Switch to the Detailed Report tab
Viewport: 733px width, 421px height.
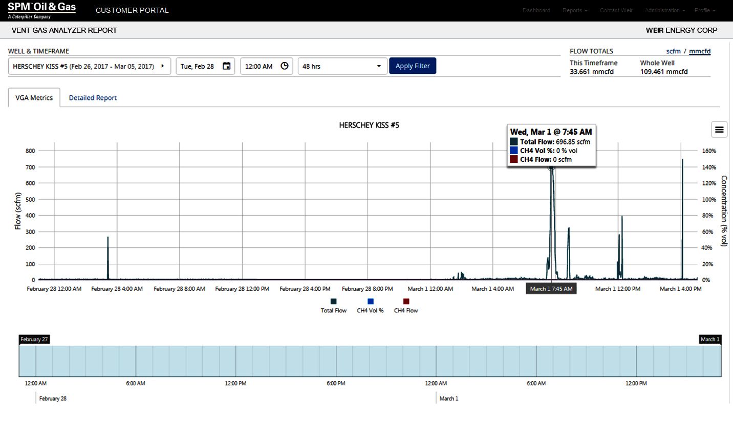point(93,97)
